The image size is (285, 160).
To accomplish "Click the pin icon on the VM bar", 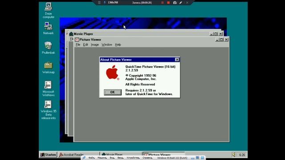I will (x=84, y=158).
